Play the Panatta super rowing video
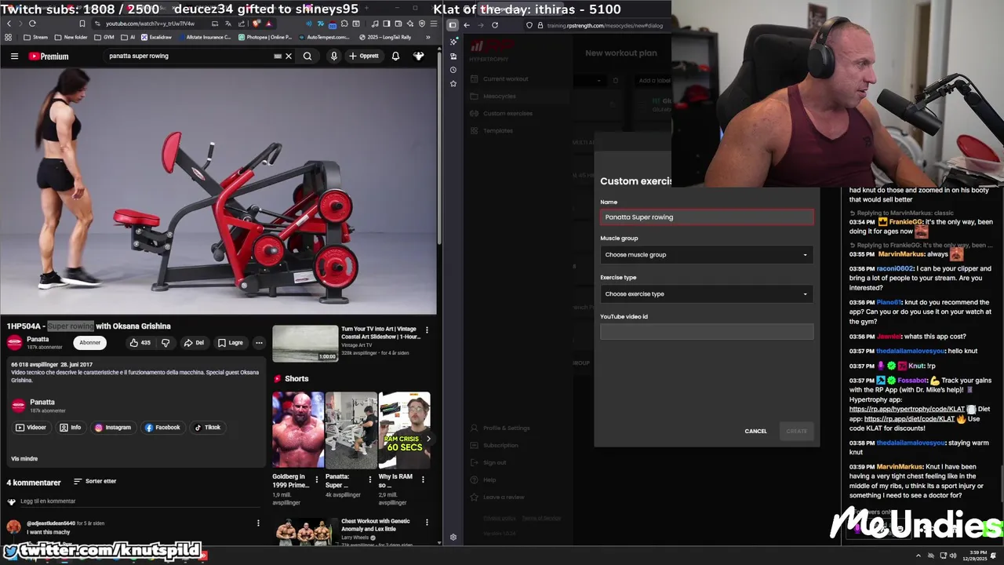 click(218, 191)
